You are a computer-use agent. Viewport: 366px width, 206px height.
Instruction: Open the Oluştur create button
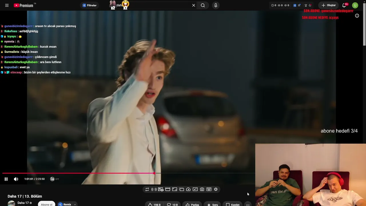(x=329, y=5)
